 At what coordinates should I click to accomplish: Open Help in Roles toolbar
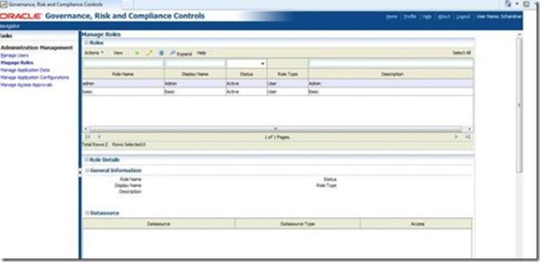click(x=202, y=53)
